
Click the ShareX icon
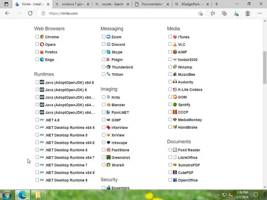(108, 165)
